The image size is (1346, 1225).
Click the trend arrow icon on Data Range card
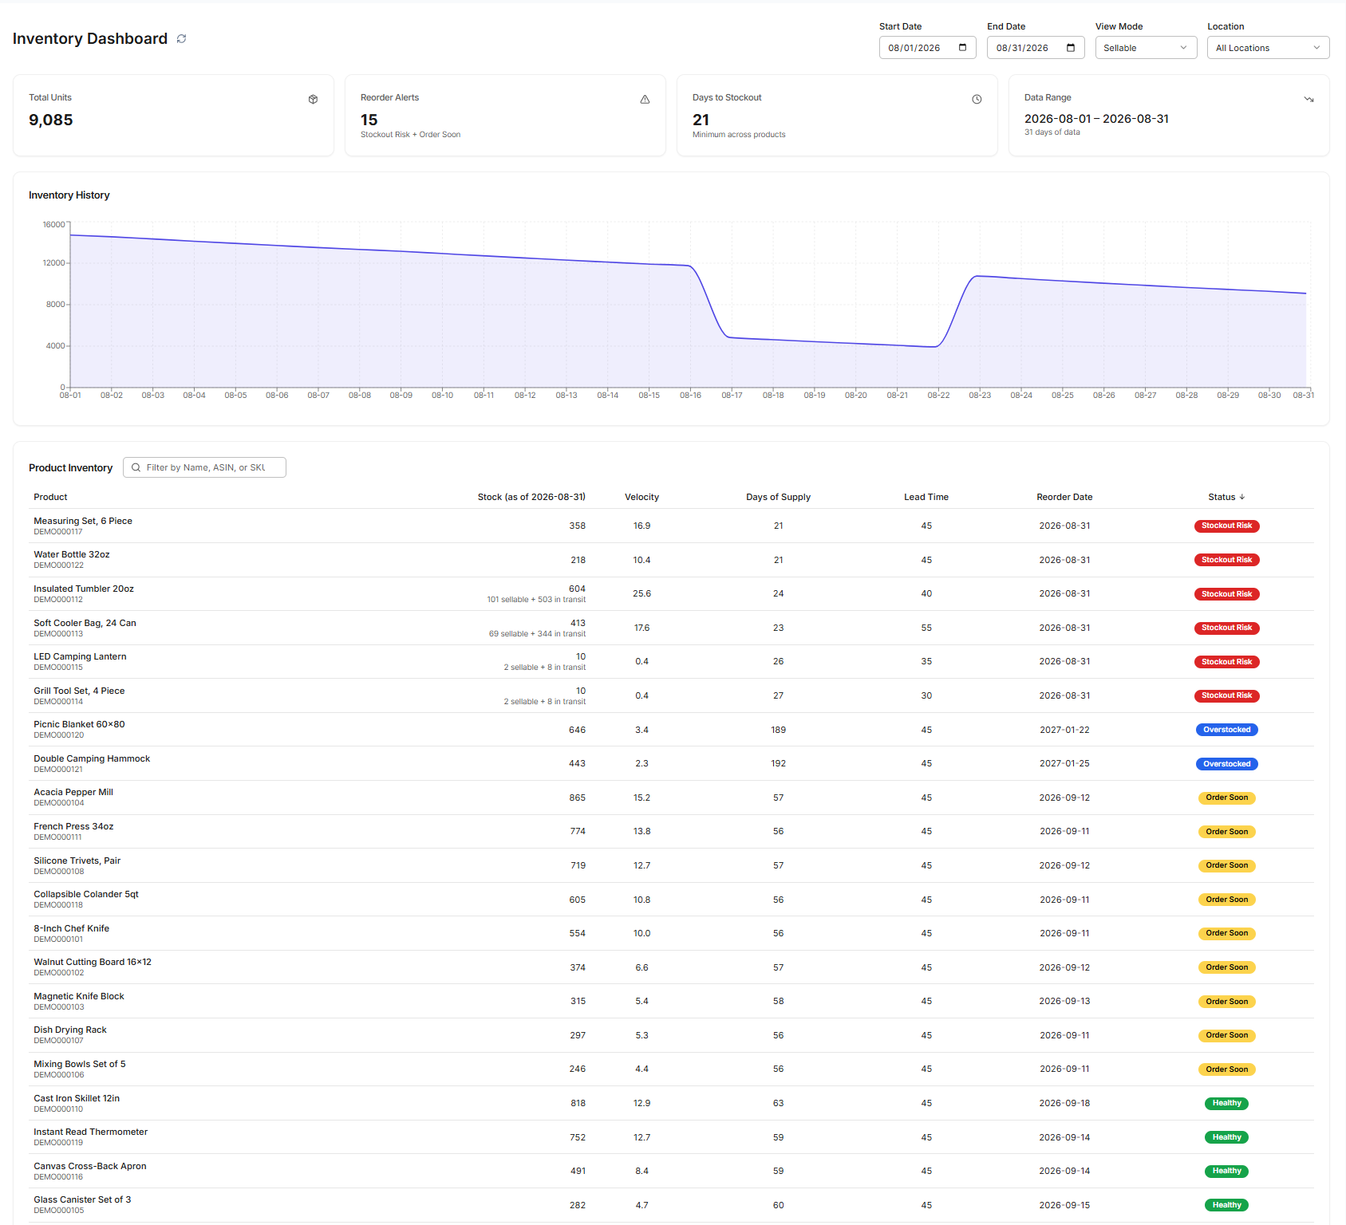coord(1309,100)
